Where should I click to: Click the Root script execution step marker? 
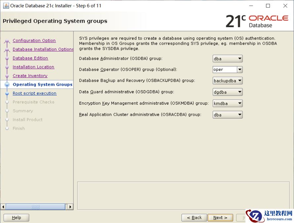tap(7, 93)
